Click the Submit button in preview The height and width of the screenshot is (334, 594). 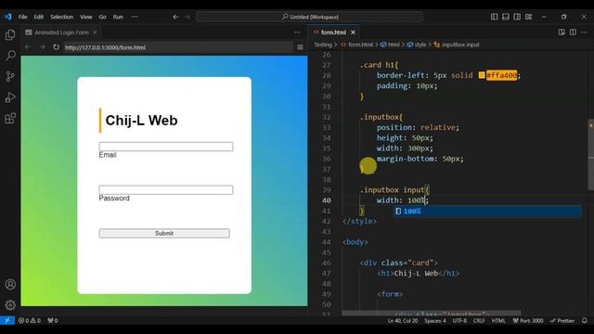(164, 233)
